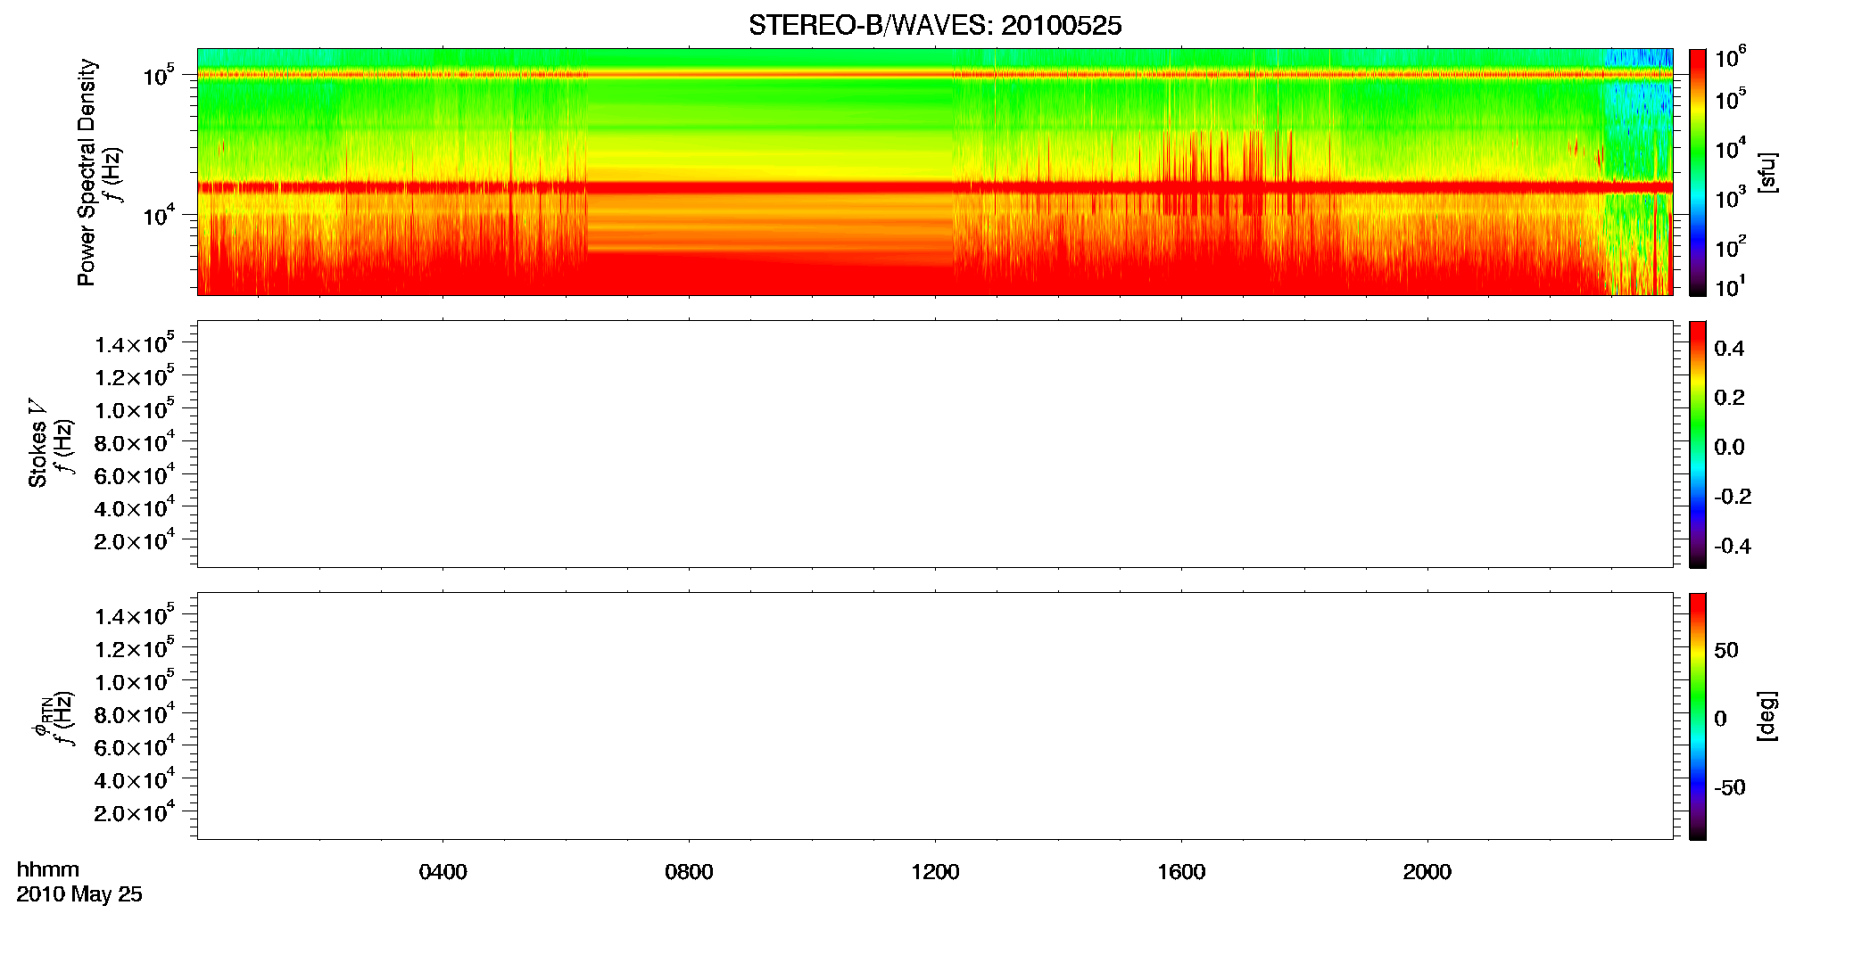Click the -50 label on degree color bar

(x=1730, y=788)
